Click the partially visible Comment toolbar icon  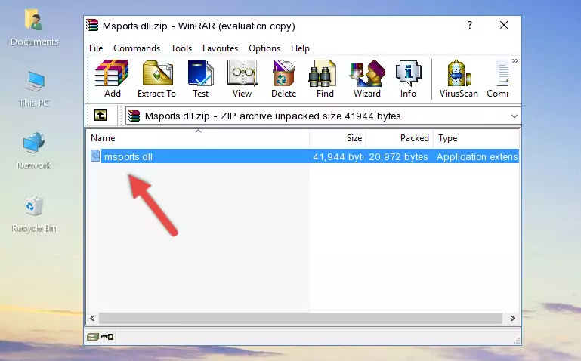[x=499, y=79]
